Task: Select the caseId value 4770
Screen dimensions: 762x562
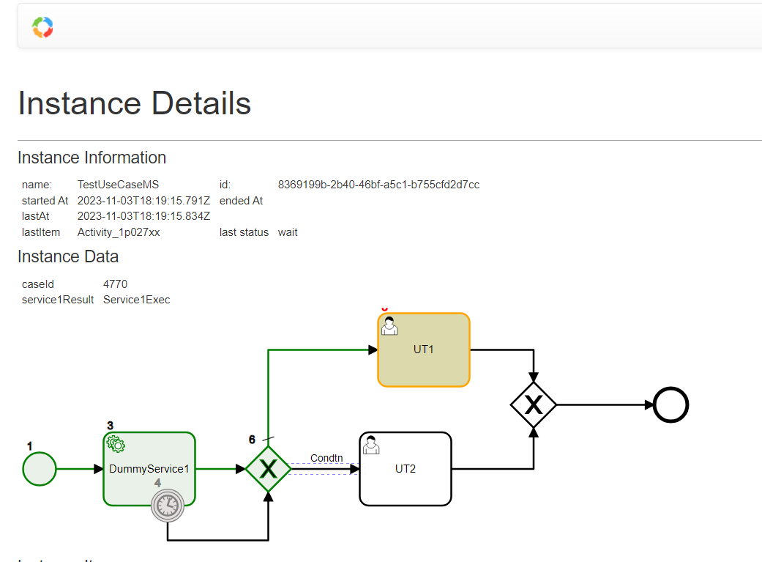Action: (115, 284)
